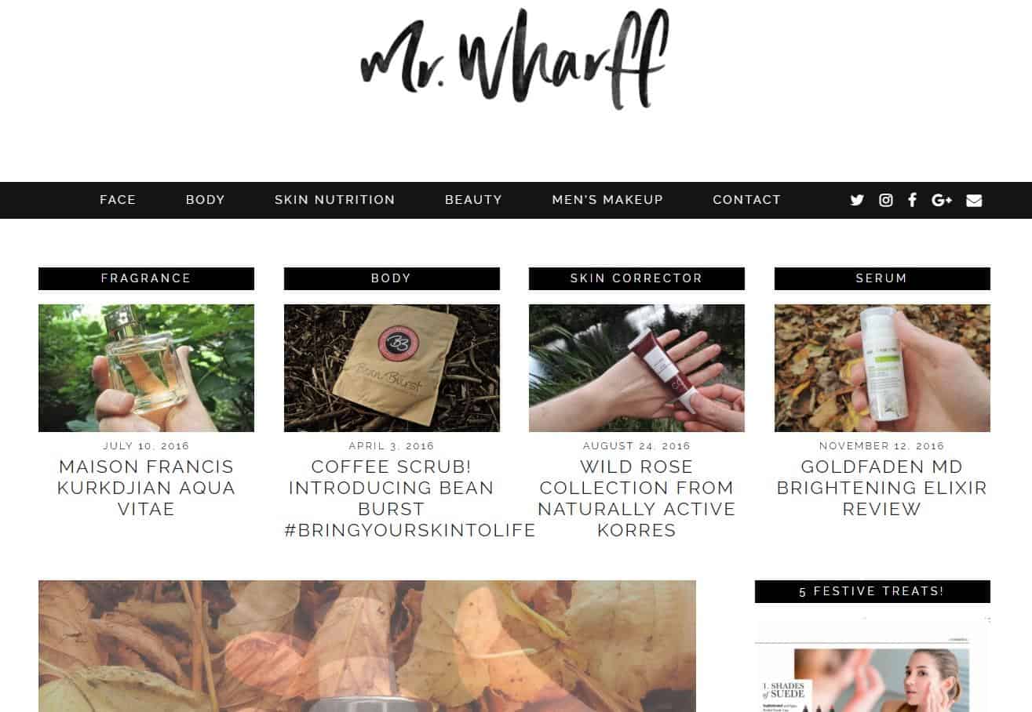Open Men's Makeup menu item
The image size is (1032, 712).
click(607, 200)
